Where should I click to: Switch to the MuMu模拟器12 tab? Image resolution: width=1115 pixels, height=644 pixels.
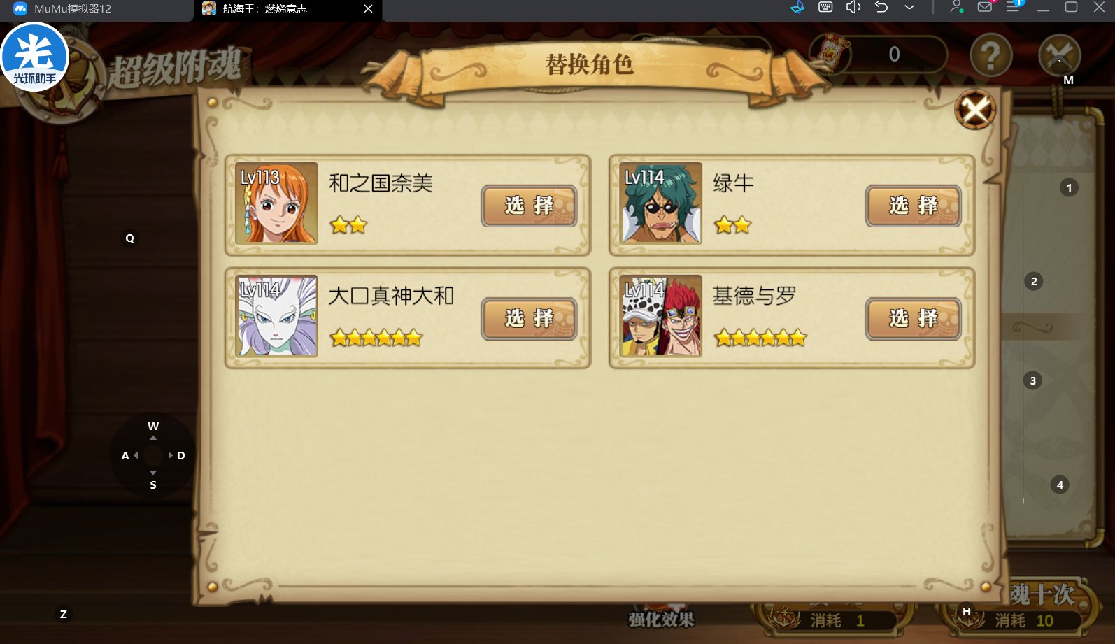click(x=97, y=9)
